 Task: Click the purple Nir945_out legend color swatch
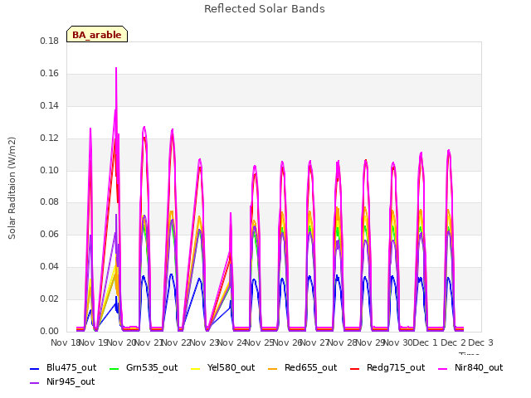[x=35, y=383]
